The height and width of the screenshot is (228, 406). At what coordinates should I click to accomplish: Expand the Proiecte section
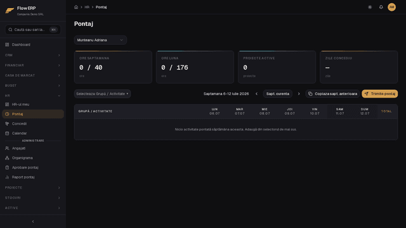pos(33,187)
